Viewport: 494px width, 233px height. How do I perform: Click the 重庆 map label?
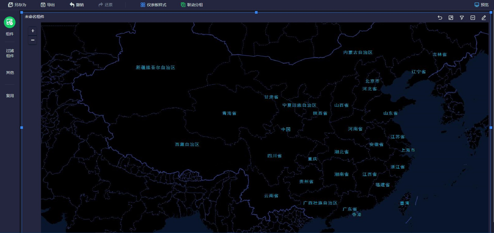312,159
